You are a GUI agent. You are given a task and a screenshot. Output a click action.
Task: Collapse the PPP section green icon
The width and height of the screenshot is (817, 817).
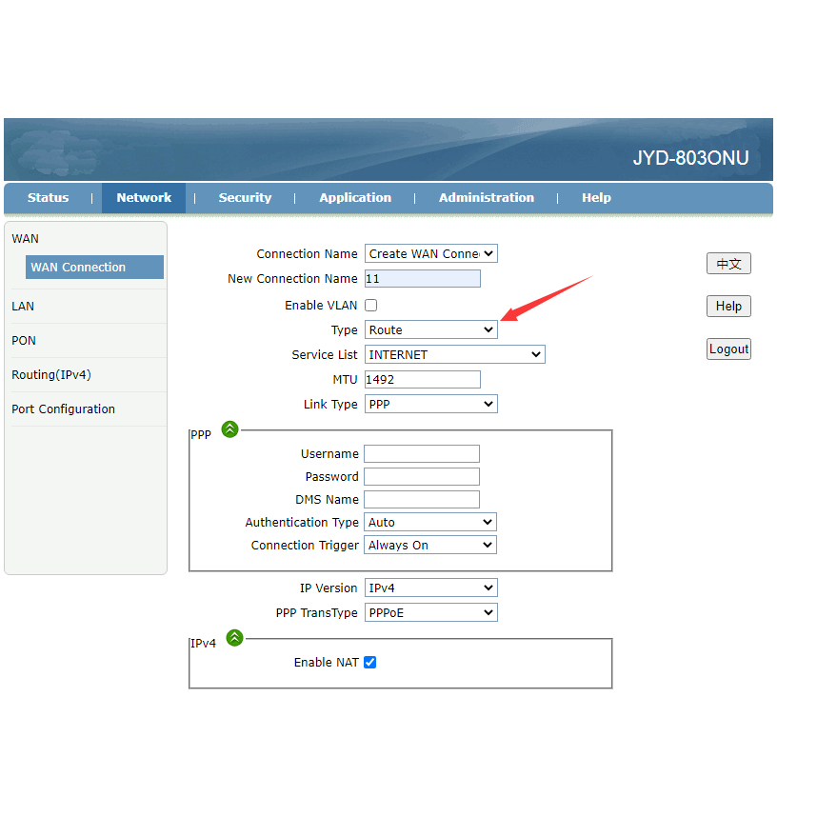pos(229,429)
